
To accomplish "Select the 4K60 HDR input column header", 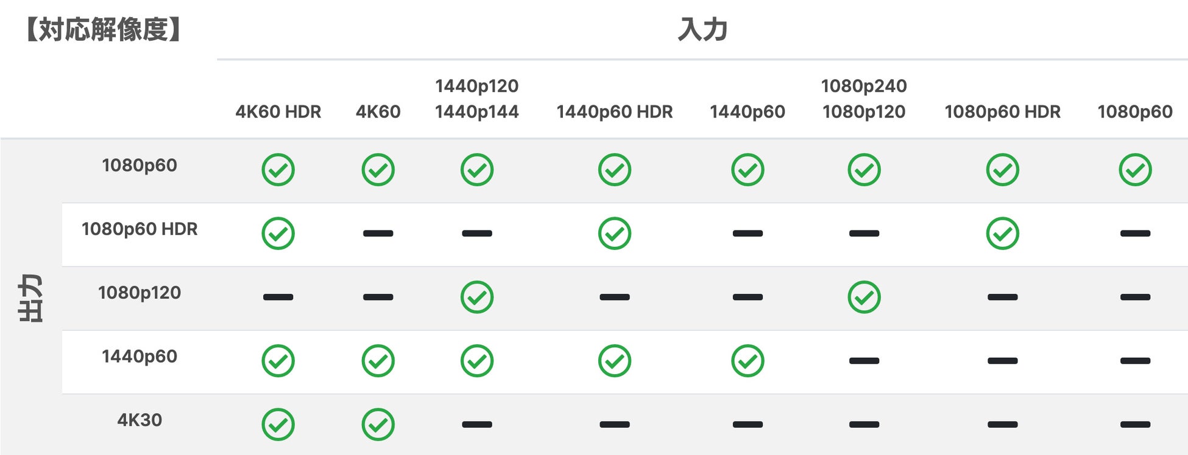I will click(x=278, y=112).
